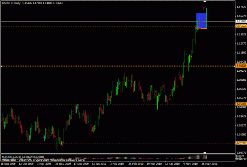Click the 19 Mar 2010 date label

[x=154, y=164]
